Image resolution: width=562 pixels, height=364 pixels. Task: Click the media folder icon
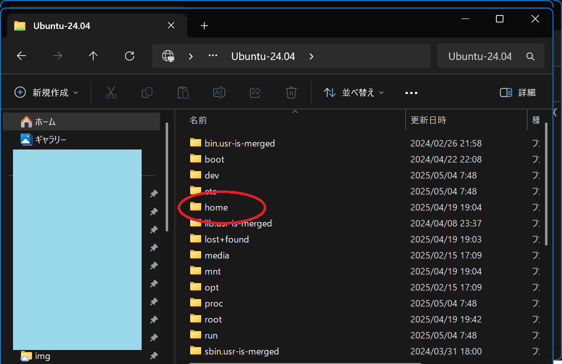pos(195,254)
